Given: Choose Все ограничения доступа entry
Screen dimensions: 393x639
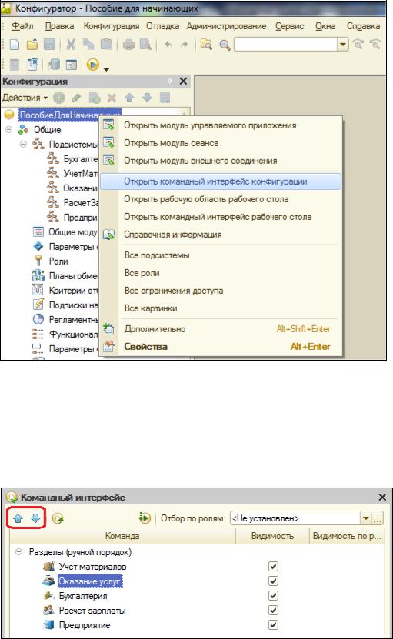Looking at the screenshot, I should pos(221,291).
